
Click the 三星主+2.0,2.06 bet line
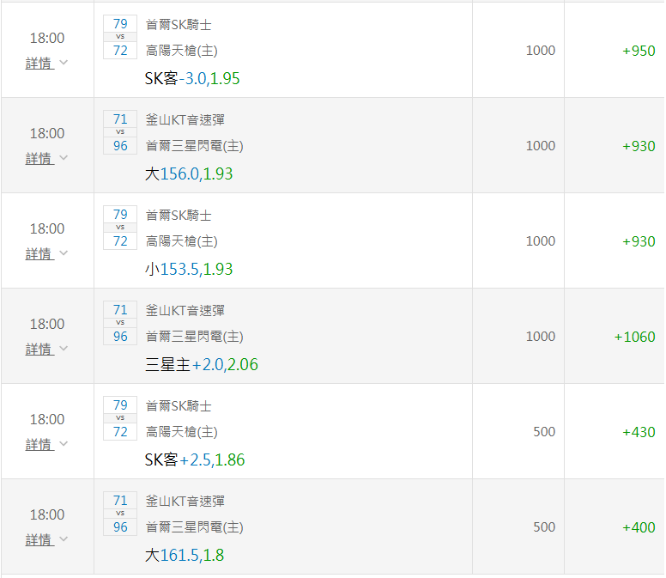[202, 365]
